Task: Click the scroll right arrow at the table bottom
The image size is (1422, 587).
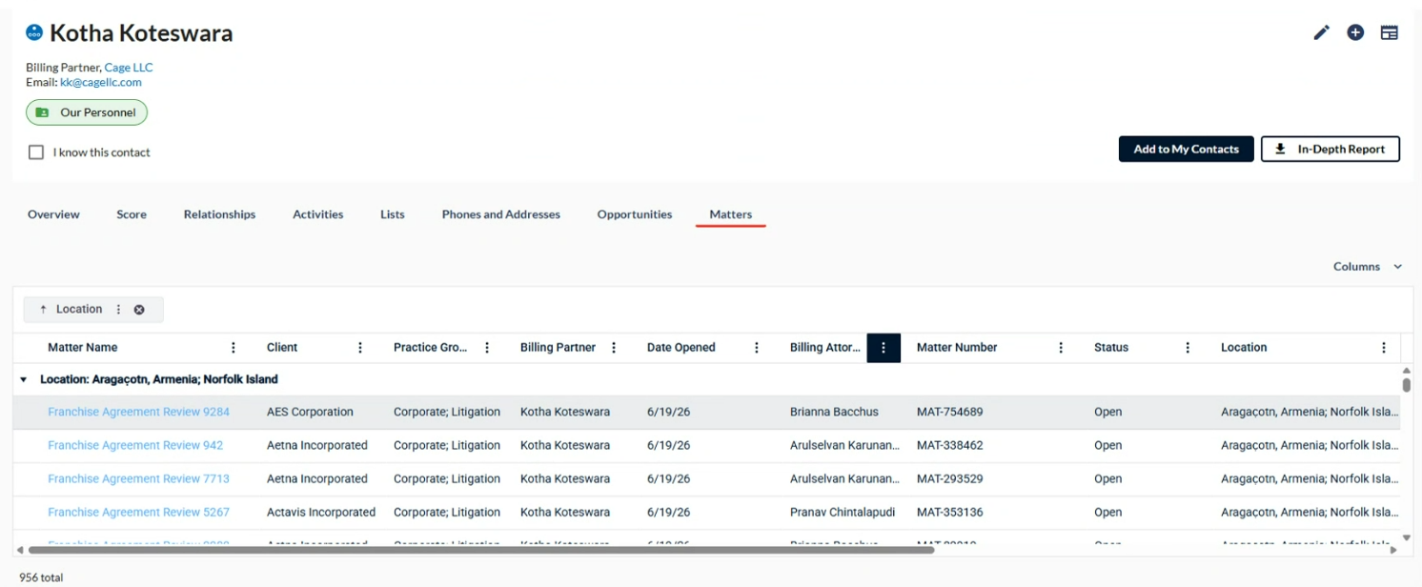Action: pyautogui.click(x=1393, y=550)
